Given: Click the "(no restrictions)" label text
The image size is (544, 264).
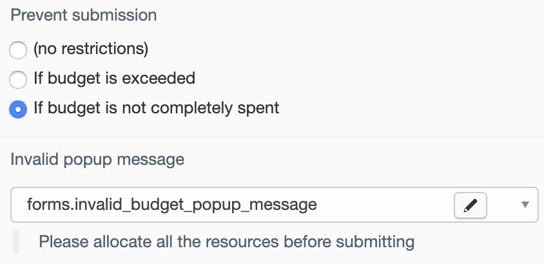Looking at the screenshot, I should coord(91,48).
